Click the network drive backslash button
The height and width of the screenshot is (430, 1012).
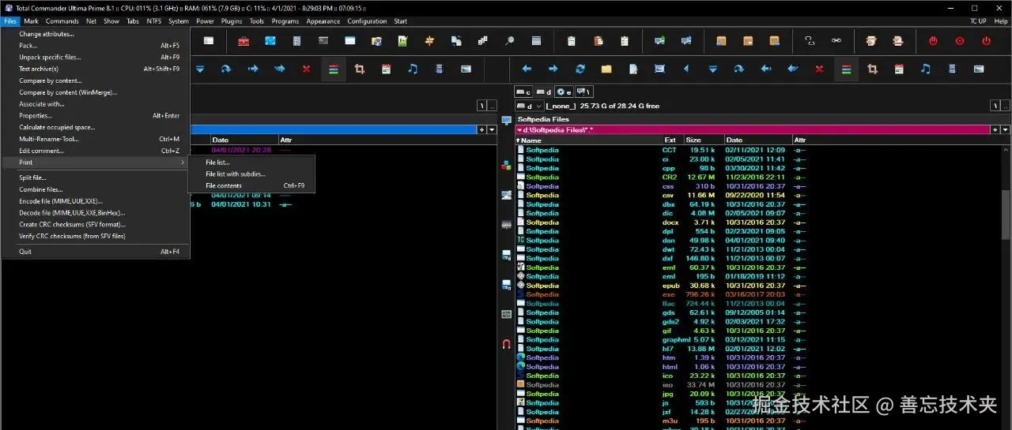point(583,92)
